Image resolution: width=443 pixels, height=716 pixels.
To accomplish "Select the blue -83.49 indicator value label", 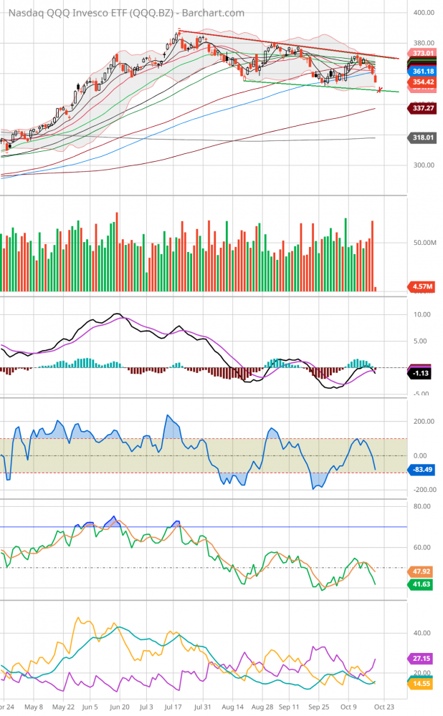I will coord(423,470).
